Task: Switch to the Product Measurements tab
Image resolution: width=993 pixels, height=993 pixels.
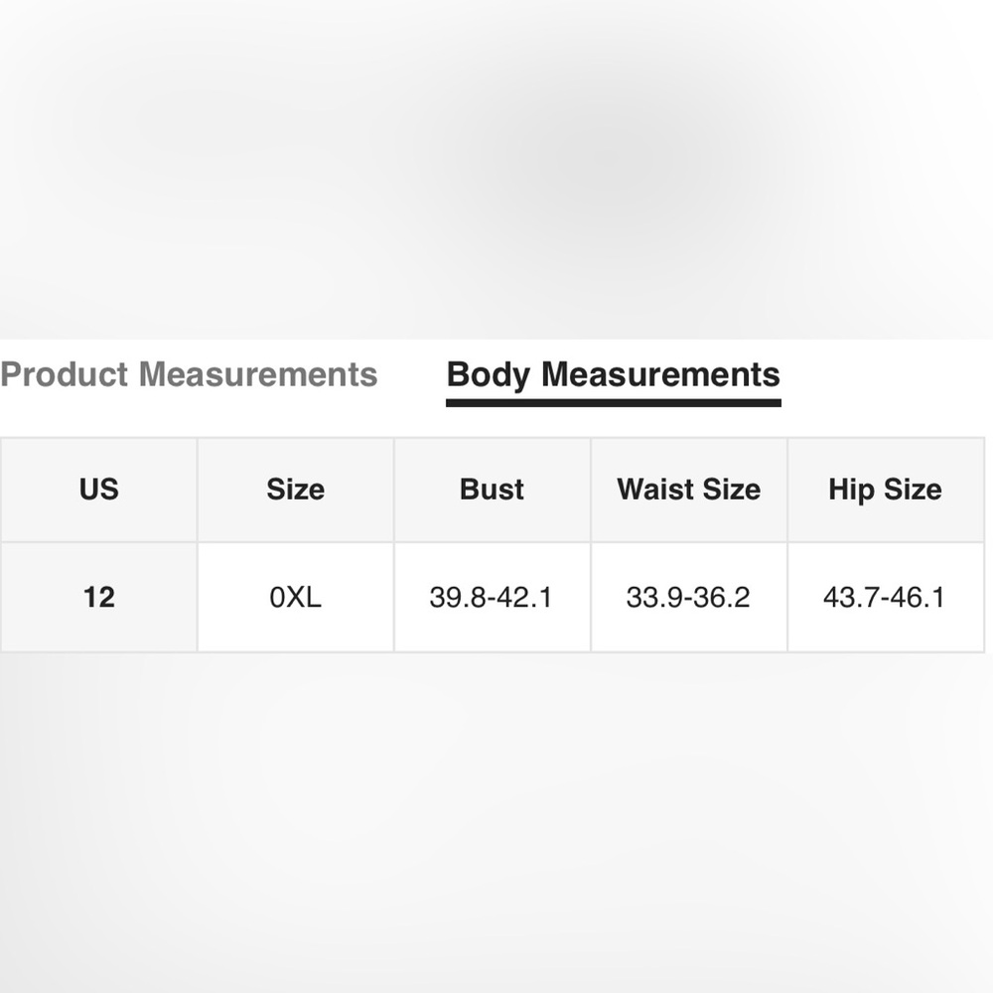Action: [189, 374]
